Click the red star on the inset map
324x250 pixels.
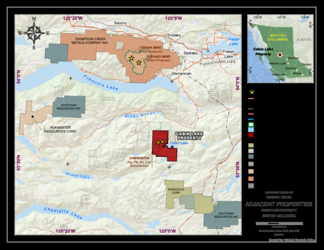click(279, 55)
